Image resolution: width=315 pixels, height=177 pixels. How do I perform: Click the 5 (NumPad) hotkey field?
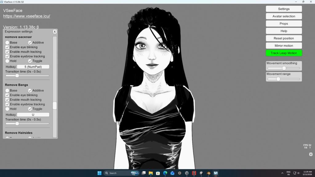[x=33, y=67]
